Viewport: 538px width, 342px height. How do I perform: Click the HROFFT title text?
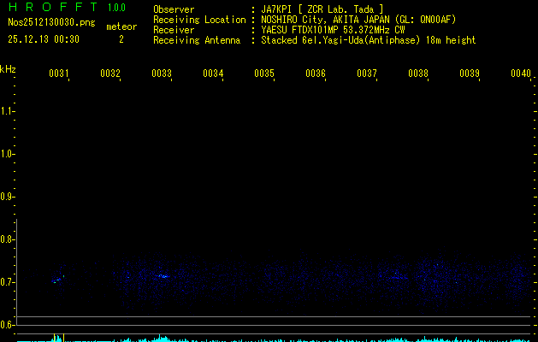[x=51, y=9]
